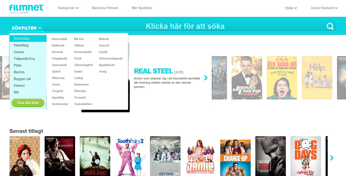Go to Min Spellista
This screenshot has width=346, height=176.
pyautogui.click(x=142, y=8)
